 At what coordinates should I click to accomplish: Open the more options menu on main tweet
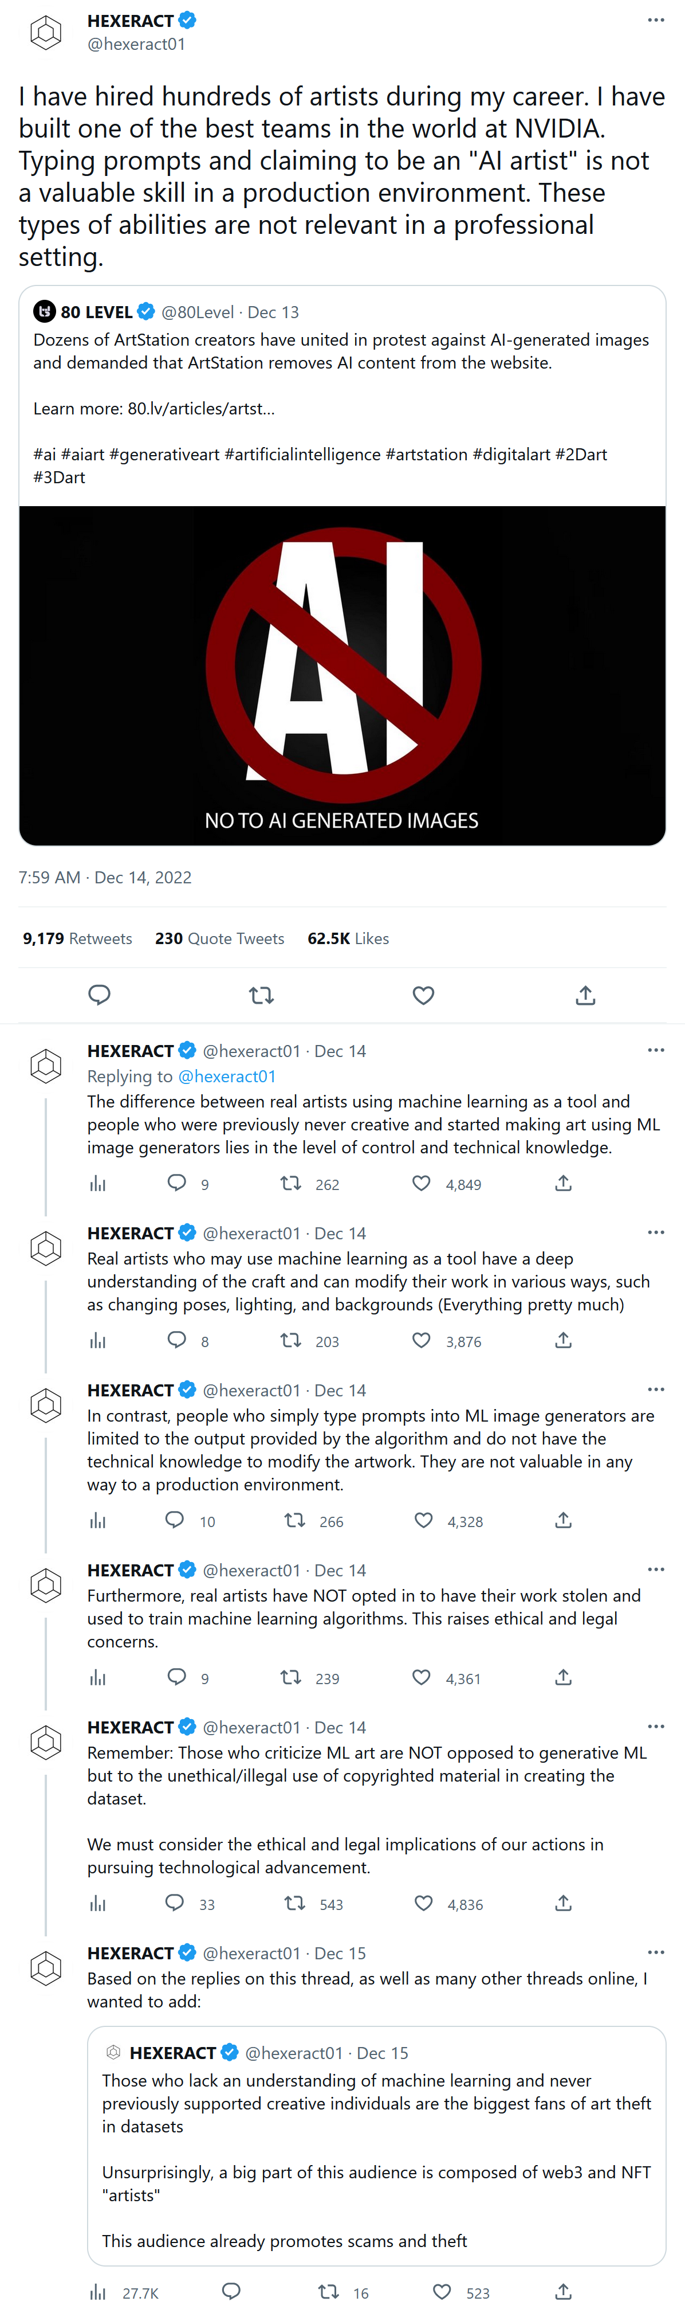coord(655,20)
